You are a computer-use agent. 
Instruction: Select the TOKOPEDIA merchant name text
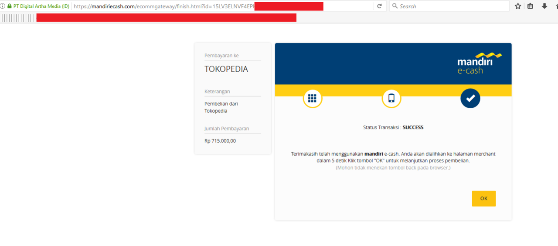226,69
